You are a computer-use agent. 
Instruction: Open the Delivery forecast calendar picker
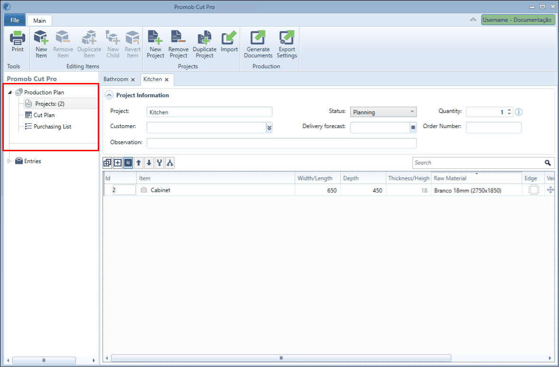[413, 127]
